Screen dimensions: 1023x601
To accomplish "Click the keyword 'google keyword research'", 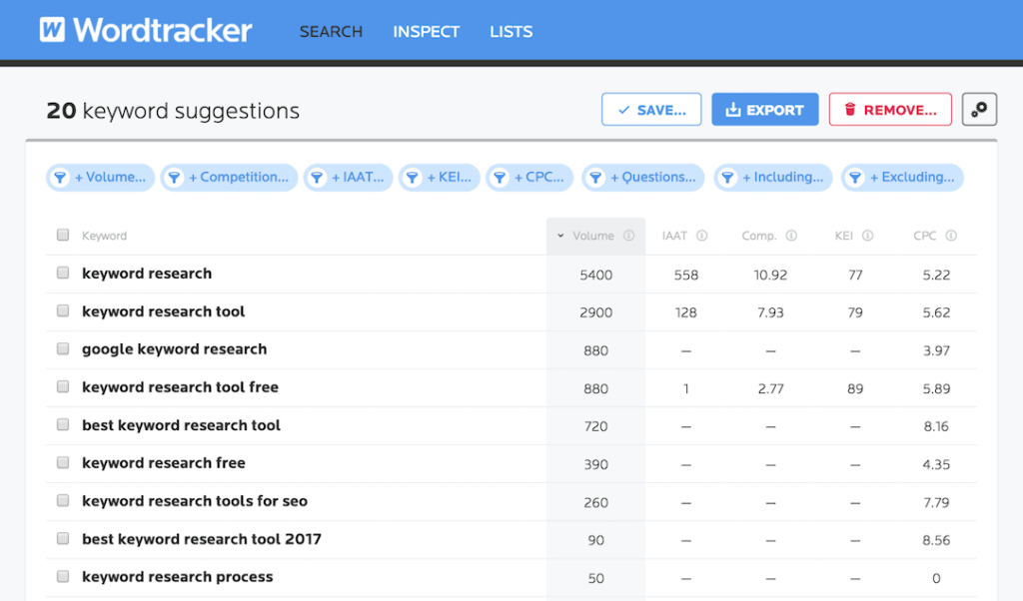I will (x=174, y=349).
